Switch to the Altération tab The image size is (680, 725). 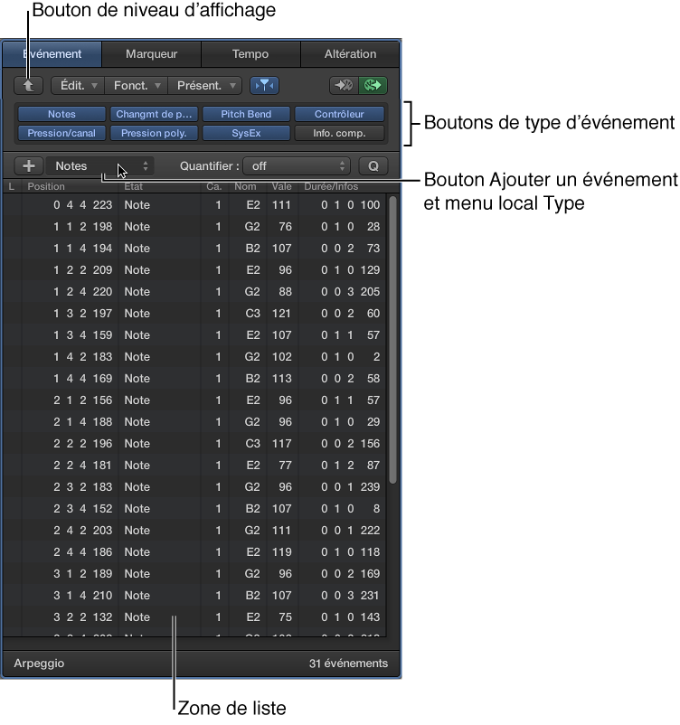tap(350, 54)
